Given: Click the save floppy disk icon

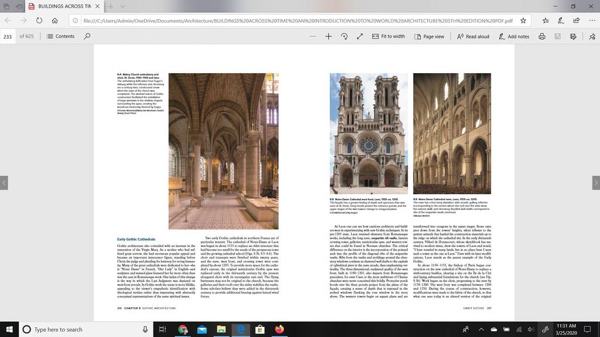Looking at the screenshot, I should click(558, 36).
